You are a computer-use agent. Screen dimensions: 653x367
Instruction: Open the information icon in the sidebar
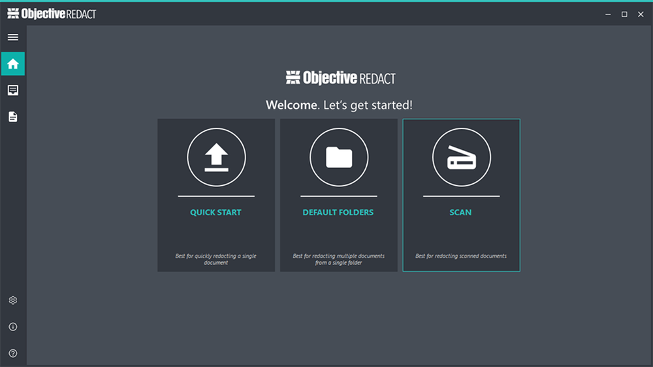pos(13,327)
